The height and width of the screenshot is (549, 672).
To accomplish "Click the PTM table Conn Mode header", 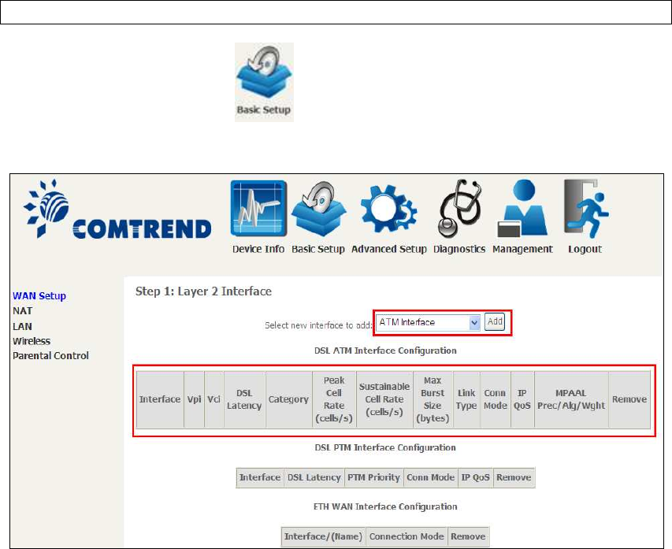I will 431,477.
